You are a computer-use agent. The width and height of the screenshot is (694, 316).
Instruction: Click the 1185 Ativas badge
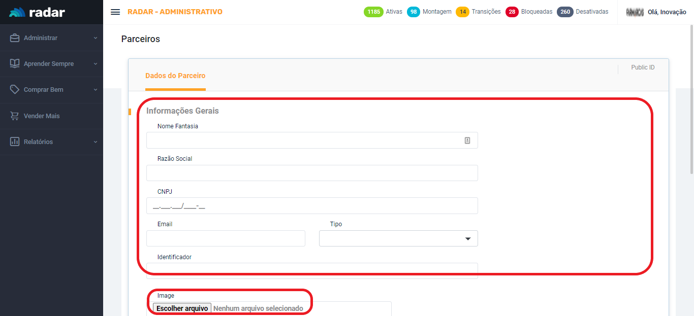point(373,12)
